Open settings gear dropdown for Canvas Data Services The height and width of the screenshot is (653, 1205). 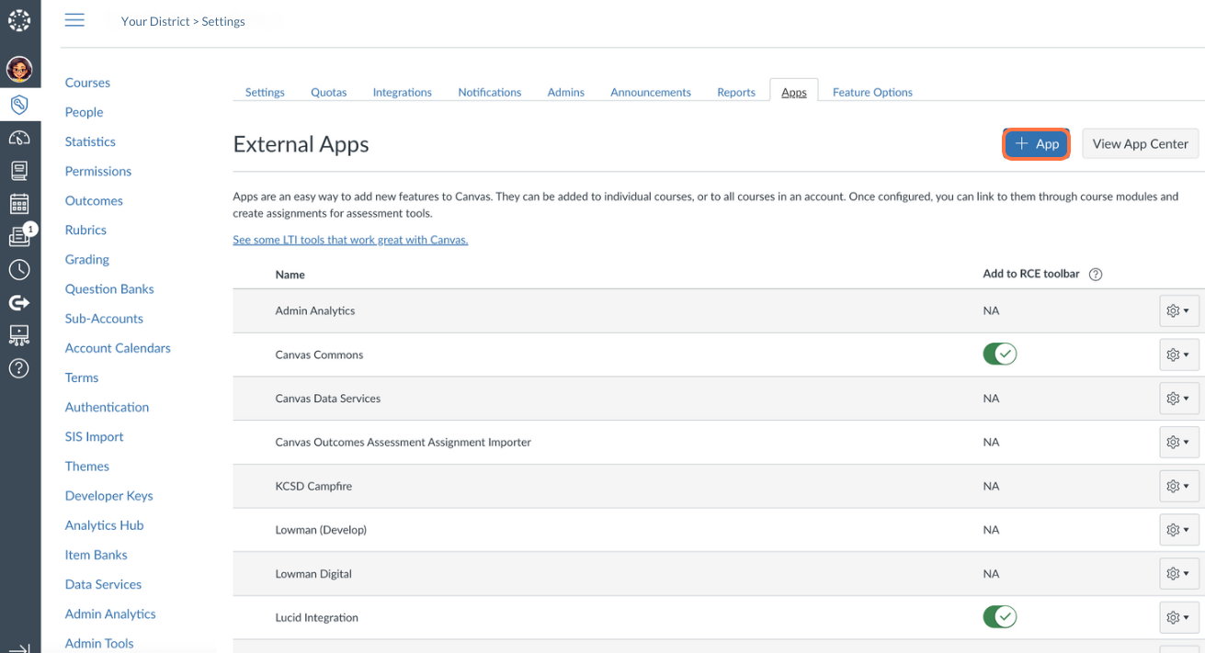click(1179, 399)
